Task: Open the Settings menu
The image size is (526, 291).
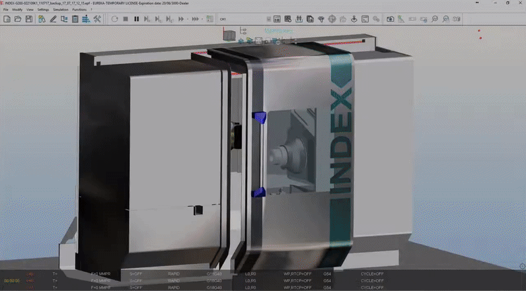Action: pyautogui.click(x=43, y=10)
